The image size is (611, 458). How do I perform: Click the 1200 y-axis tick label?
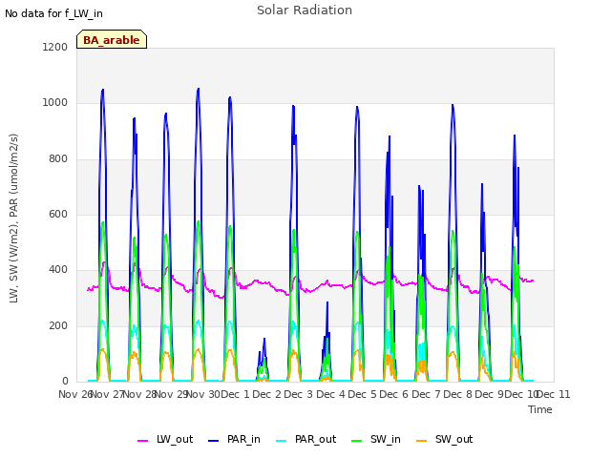[x=55, y=47]
